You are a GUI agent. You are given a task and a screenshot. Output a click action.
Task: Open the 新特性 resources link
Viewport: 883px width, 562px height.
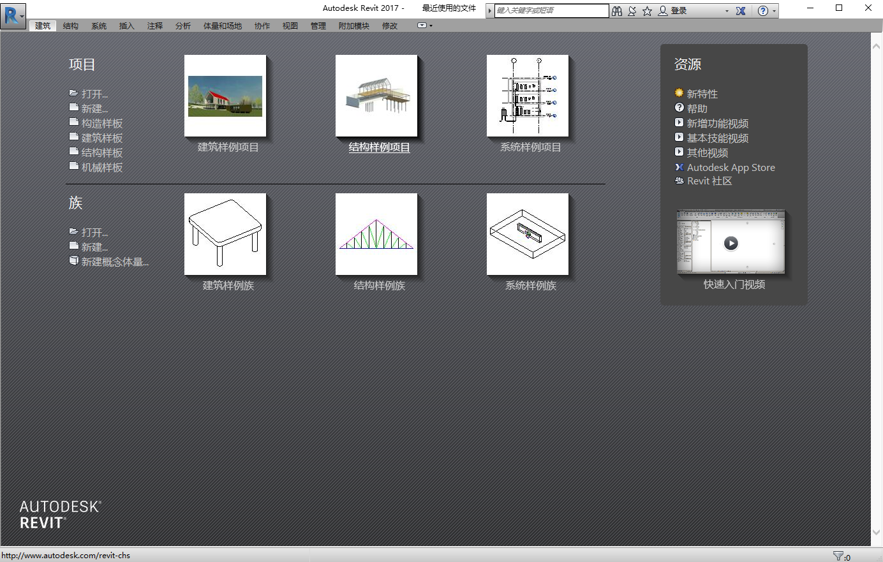[702, 94]
